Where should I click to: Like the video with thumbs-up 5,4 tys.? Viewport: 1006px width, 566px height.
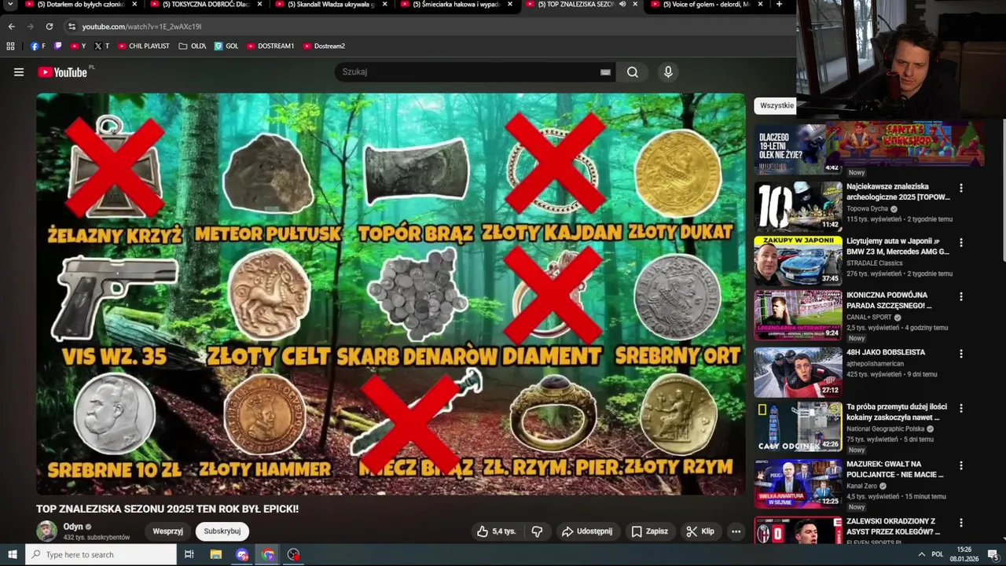pyautogui.click(x=497, y=531)
